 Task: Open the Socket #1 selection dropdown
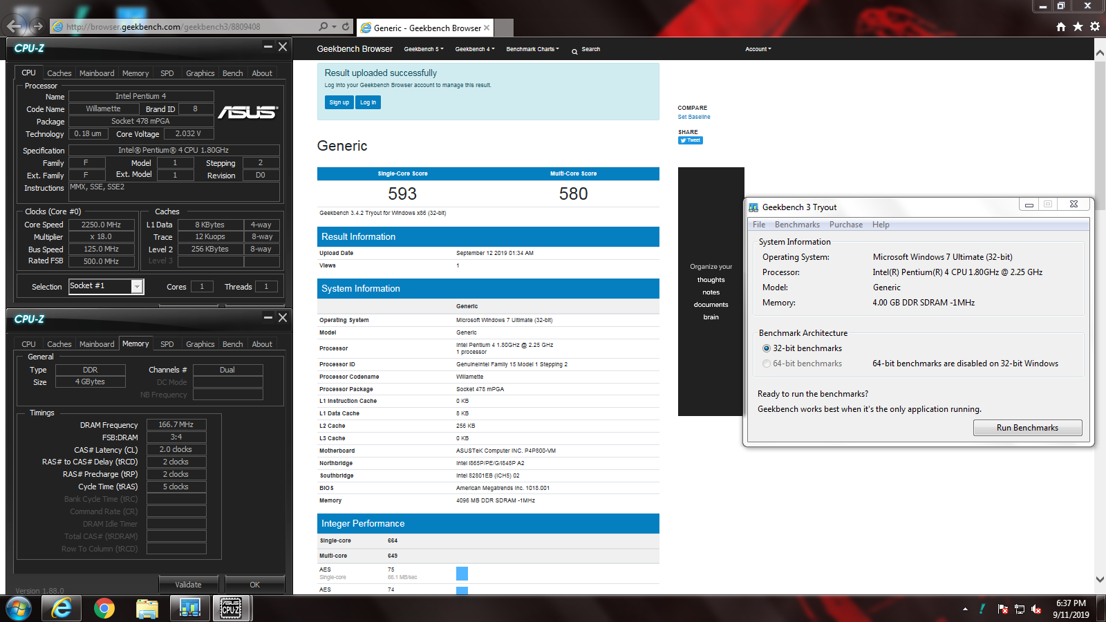(x=137, y=286)
